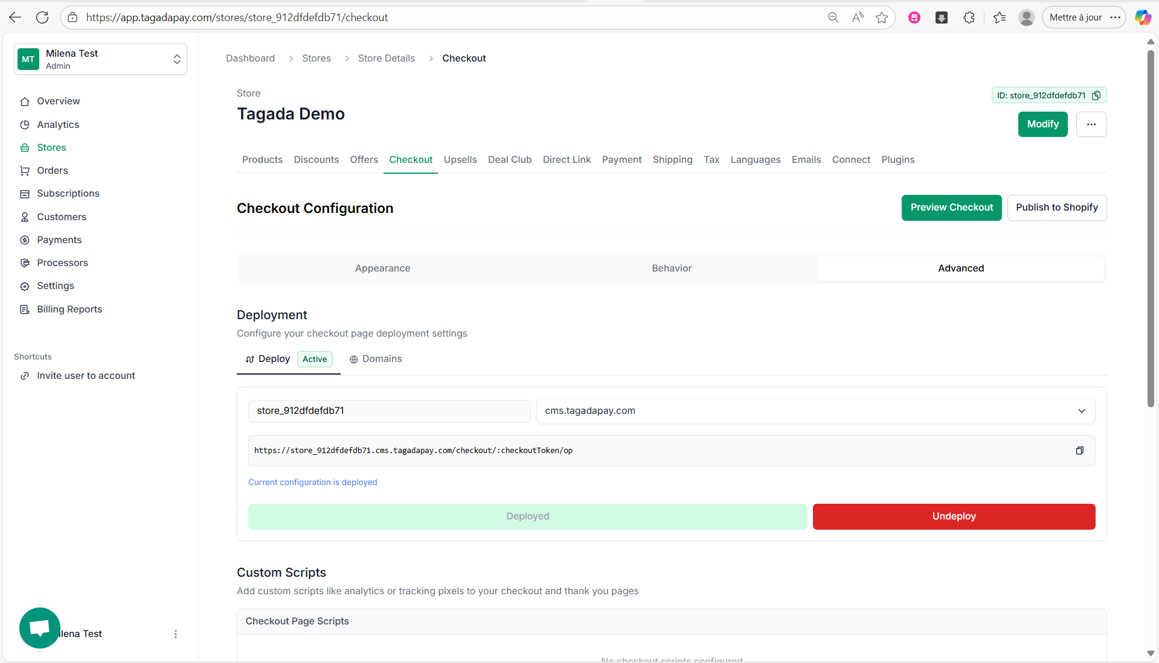Open the favorites list icon
Screen dimensions: 1159x663
[x=1000, y=17]
